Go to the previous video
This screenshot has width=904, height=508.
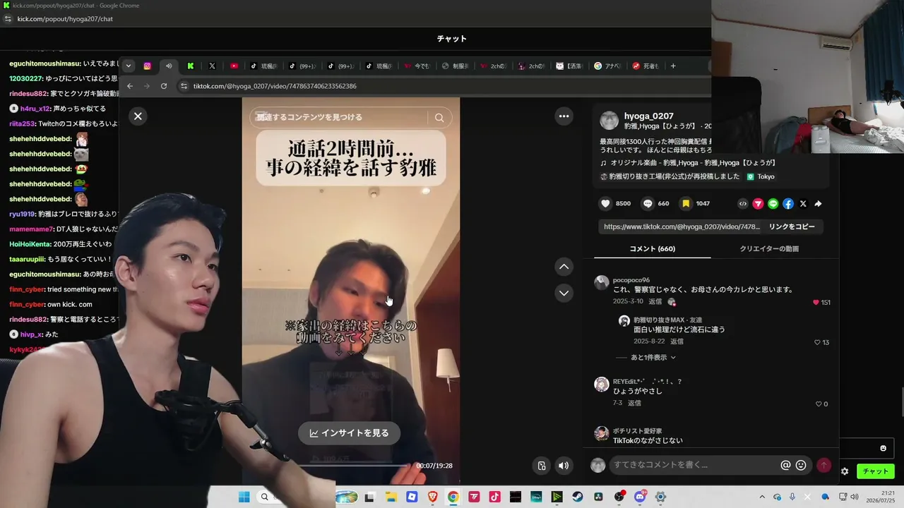pos(564,267)
